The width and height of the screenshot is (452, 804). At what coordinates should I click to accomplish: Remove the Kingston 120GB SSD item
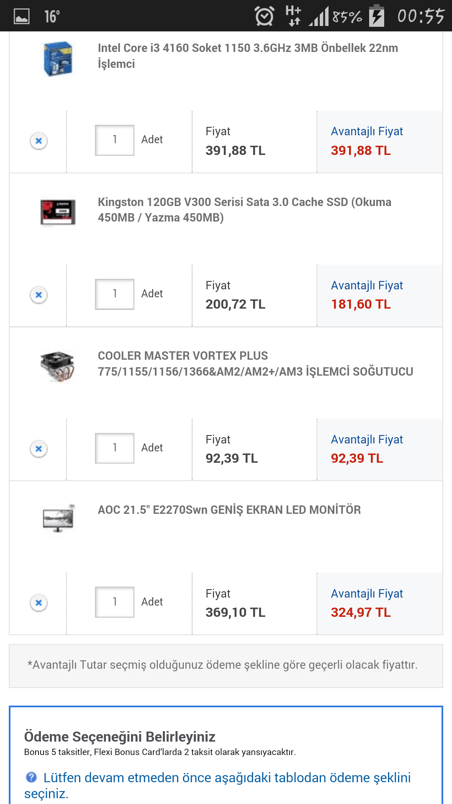point(39,295)
